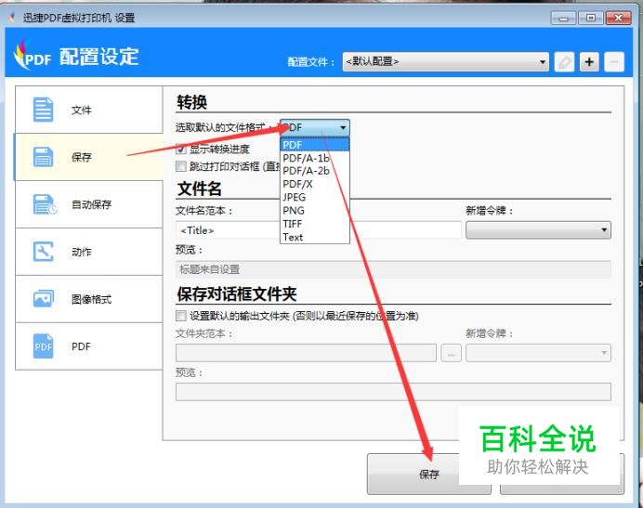
Task: Add a new profile with plus button
Action: pos(589,62)
